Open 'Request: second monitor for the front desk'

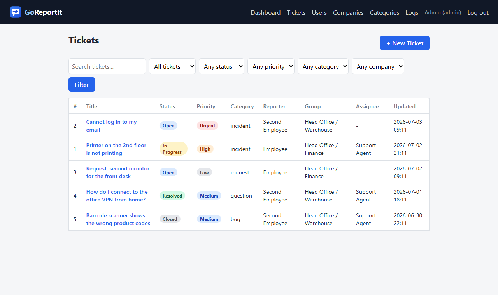coord(118,172)
